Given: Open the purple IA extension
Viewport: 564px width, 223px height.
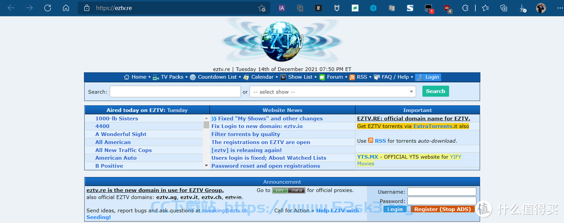Looking at the screenshot, I should click(x=282, y=8).
